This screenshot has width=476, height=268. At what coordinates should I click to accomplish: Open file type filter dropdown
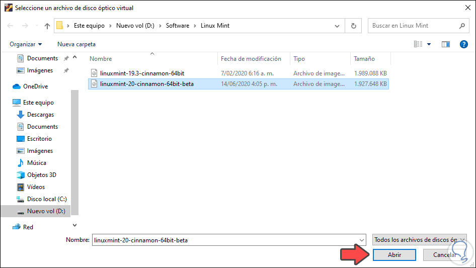(x=420, y=240)
